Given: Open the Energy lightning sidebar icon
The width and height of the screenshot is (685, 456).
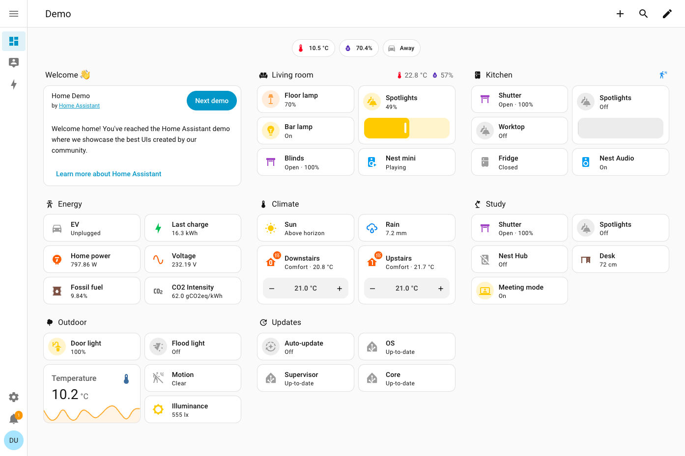Looking at the screenshot, I should [x=14, y=84].
